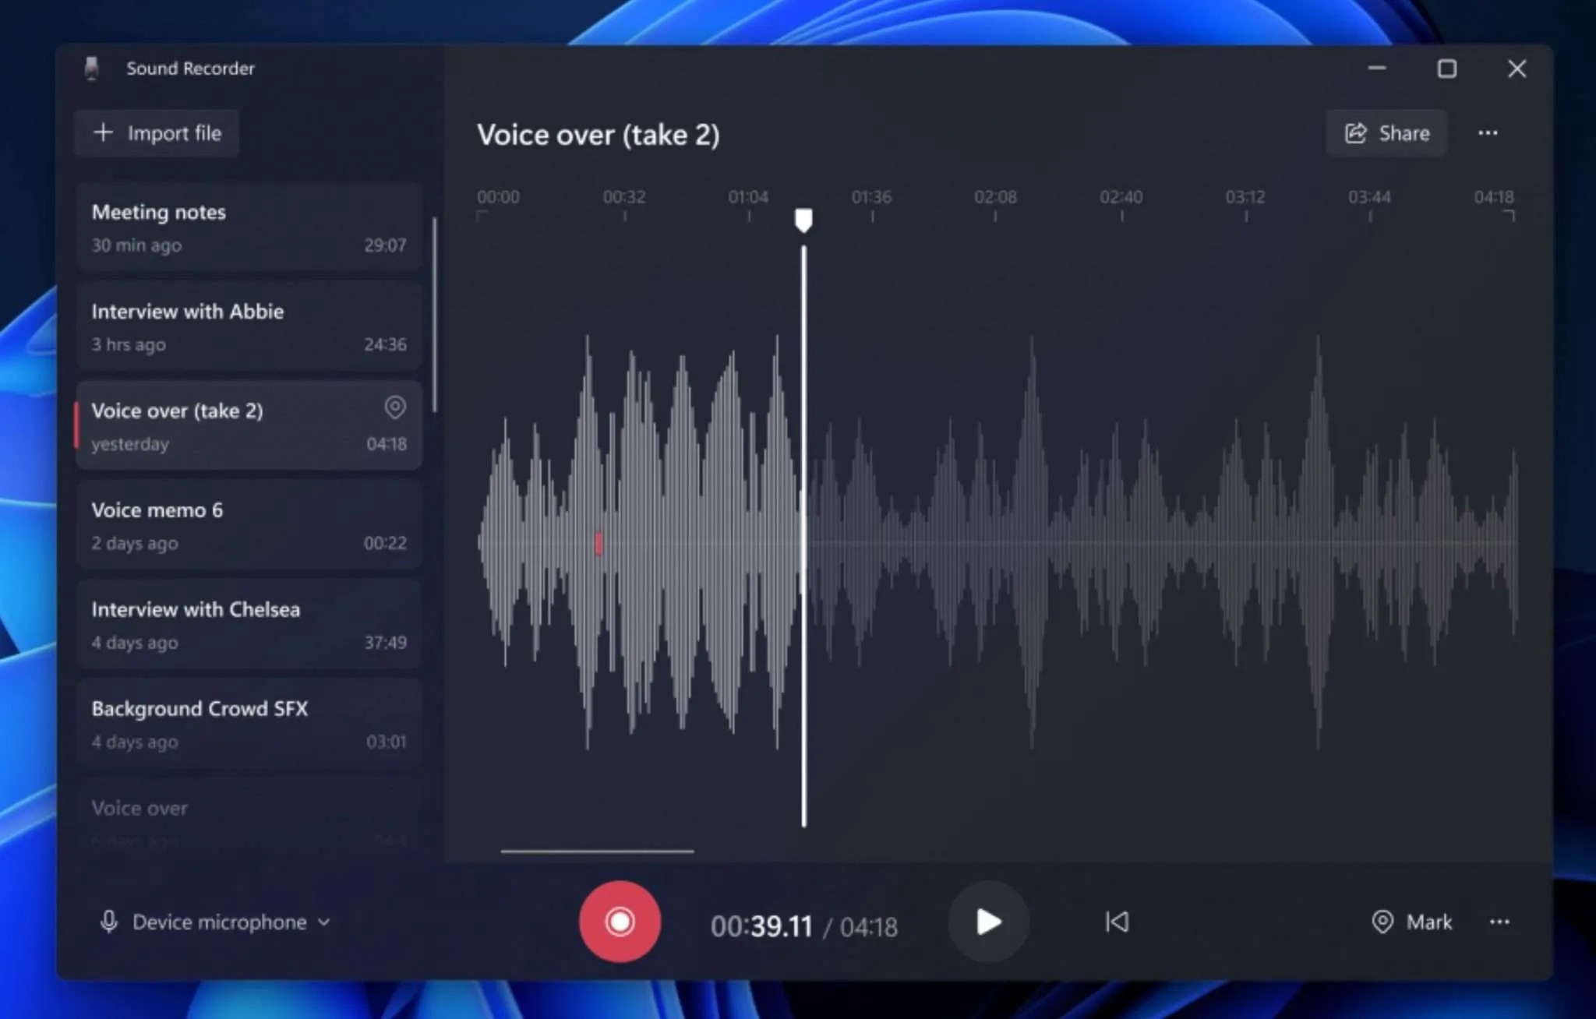This screenshot has height=1019, width=1596.
Task: Add a marker with the Mark button
Action: (x=1411, y=922)
